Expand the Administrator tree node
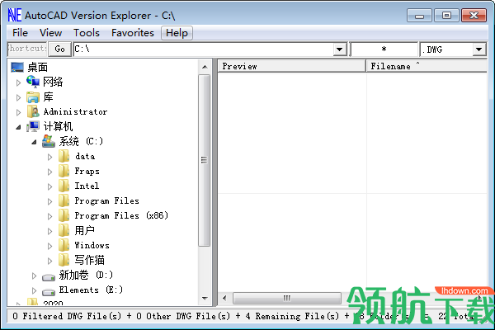The height and width of the screenshot is (330, 495). pos(18,112)
